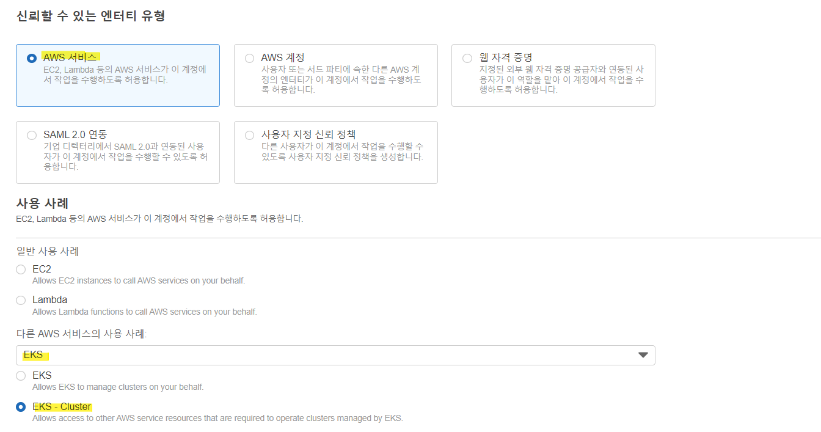Click the 웹 자격 증명 card description text
This screenshot has height=432, width=821.
coord(561,79)
